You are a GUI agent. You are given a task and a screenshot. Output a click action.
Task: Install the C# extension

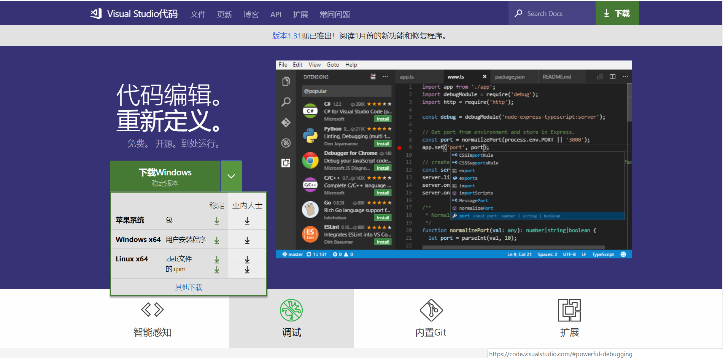tap(383, 119)
